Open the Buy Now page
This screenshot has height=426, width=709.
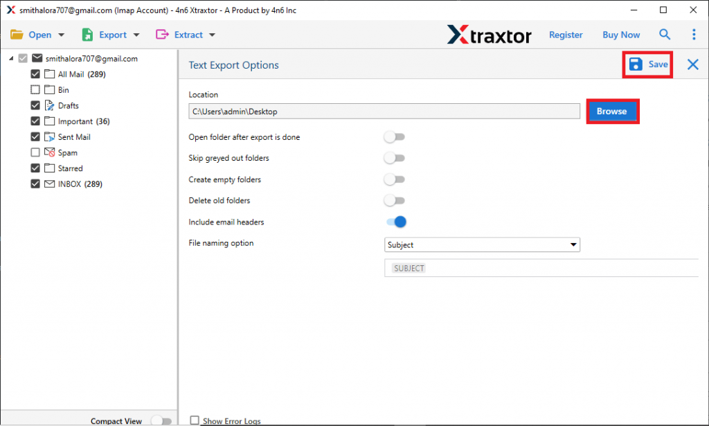[620, 34]
